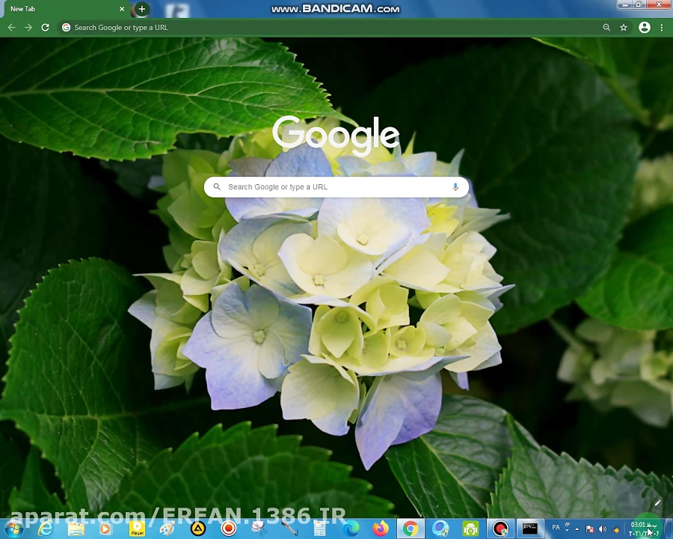673x539 pixels.
Task: Close the New Tab tab
Action: [122, 8]
